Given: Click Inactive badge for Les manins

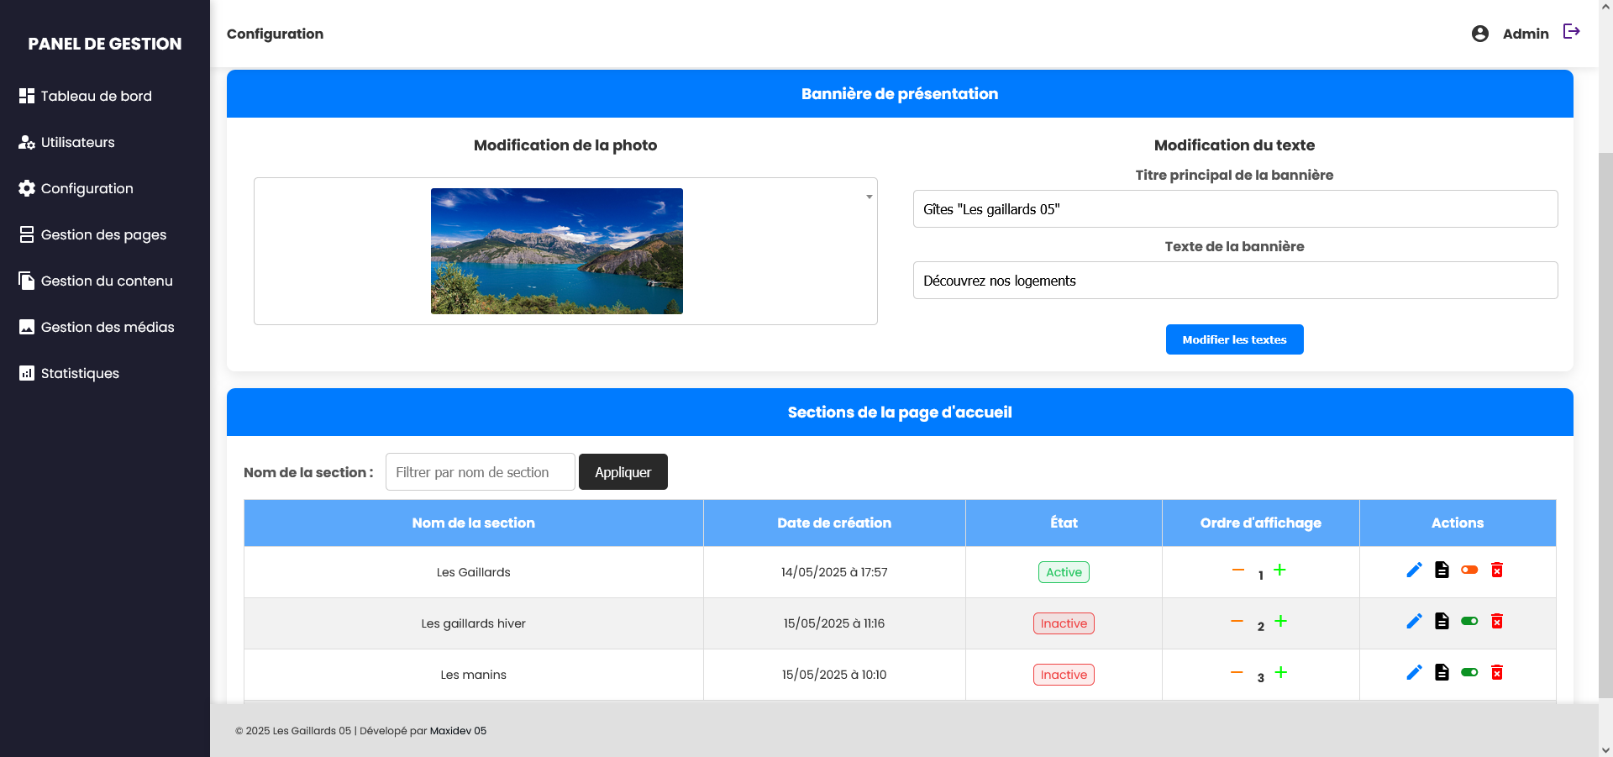Looking at the screenshot, I should [x=1064, y=675].
